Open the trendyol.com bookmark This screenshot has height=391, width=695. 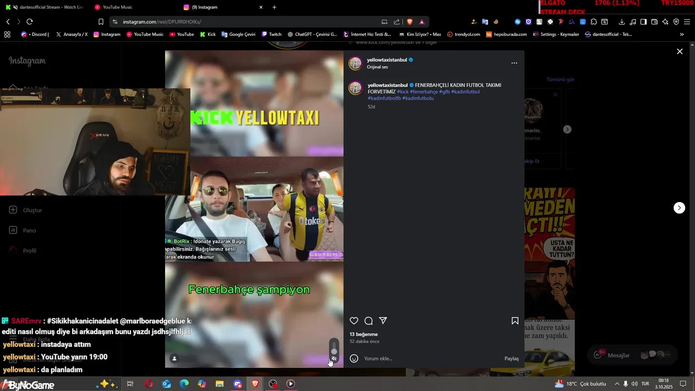pyautogui.click(x=464, y=34)
